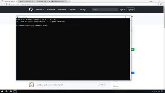Click the Command Prompt title bar icon

tap(18, 17)
